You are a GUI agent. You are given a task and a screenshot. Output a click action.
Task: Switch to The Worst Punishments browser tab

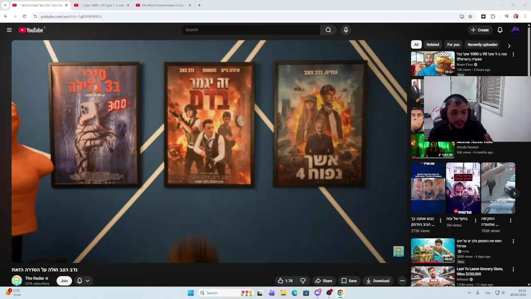coord(164,5)
